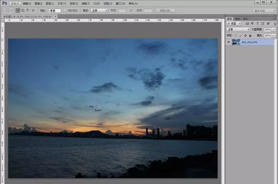Image resolution: width=278 pixels, height=184 pixels.
Task: Filter layers by adjustment layers icon
Action: (252, 23)
